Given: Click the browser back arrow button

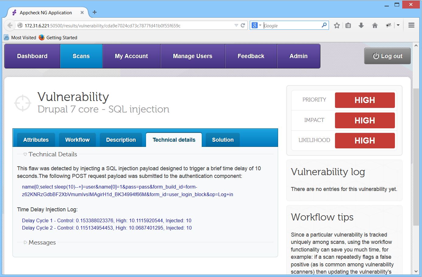Looking at the screenshot, I should 10,26.
